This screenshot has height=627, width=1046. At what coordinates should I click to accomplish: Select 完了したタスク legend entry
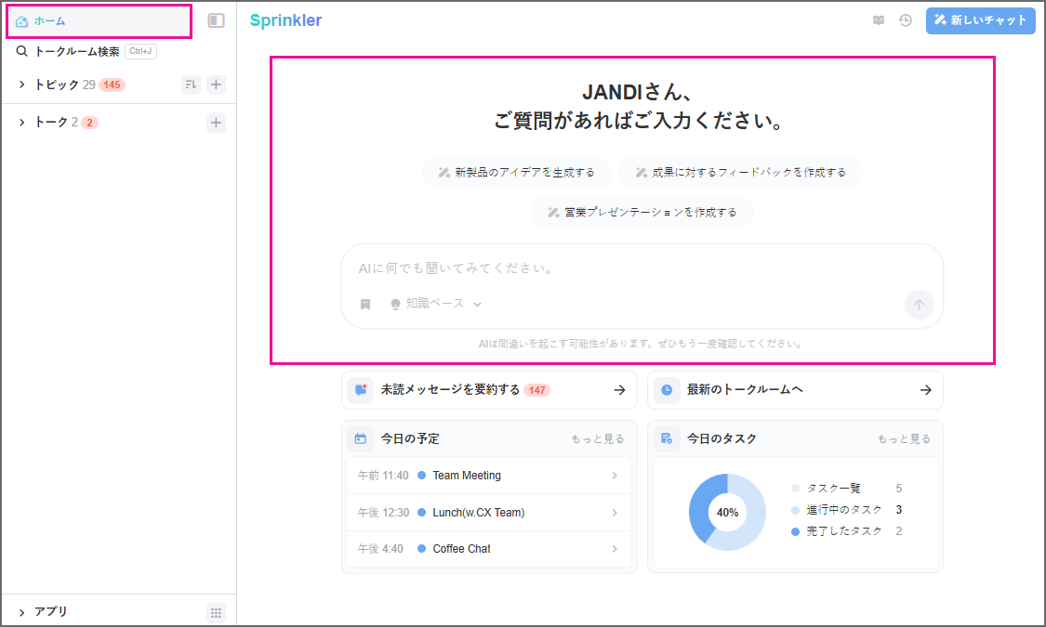coord(846,531)
